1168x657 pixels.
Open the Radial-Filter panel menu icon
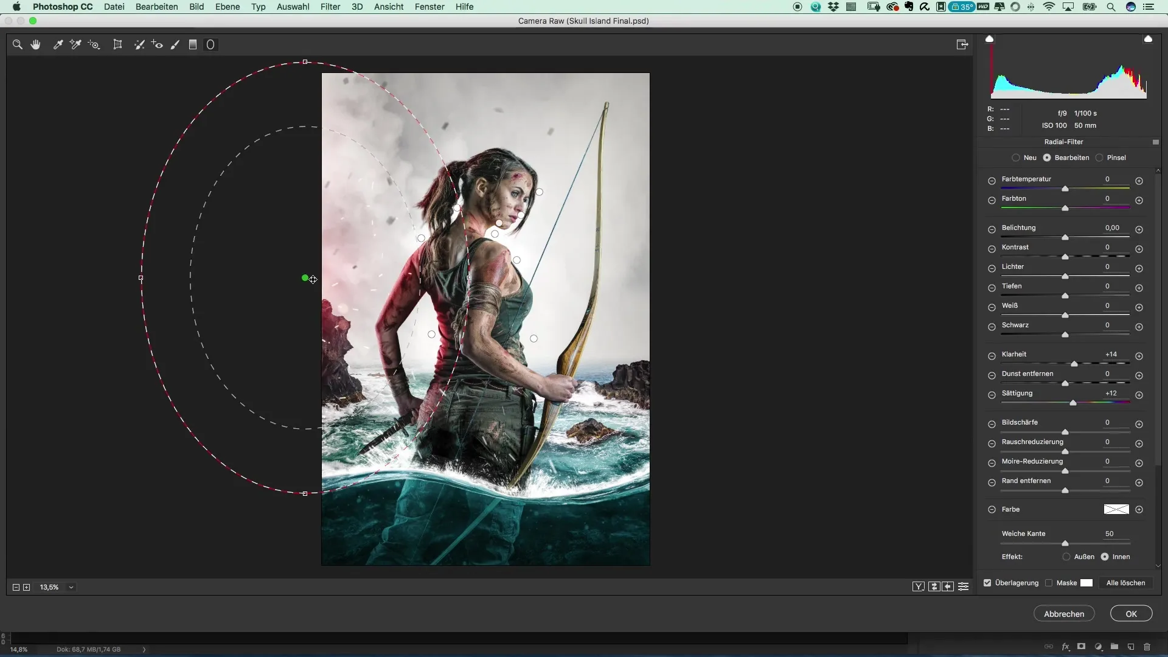pos(1155,142)
